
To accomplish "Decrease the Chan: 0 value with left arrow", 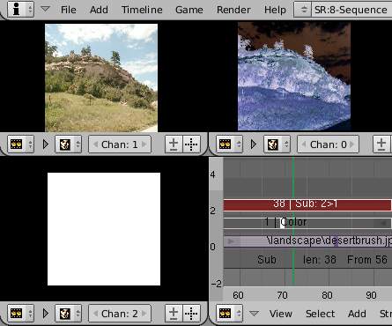I will pos(304,144).
